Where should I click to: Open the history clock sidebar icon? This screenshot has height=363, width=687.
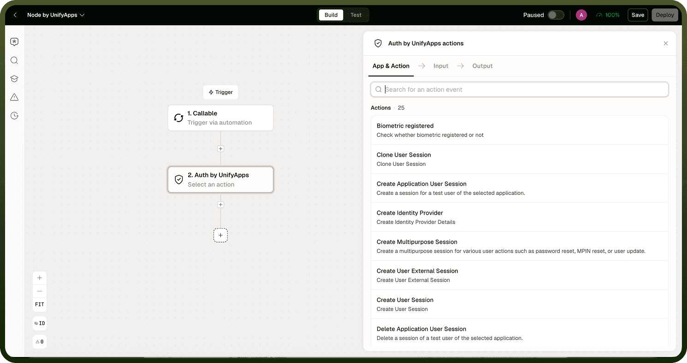click(x=14, y=116)
